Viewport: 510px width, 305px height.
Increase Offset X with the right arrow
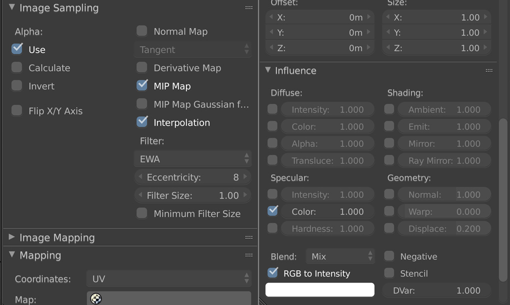point(369,17)
